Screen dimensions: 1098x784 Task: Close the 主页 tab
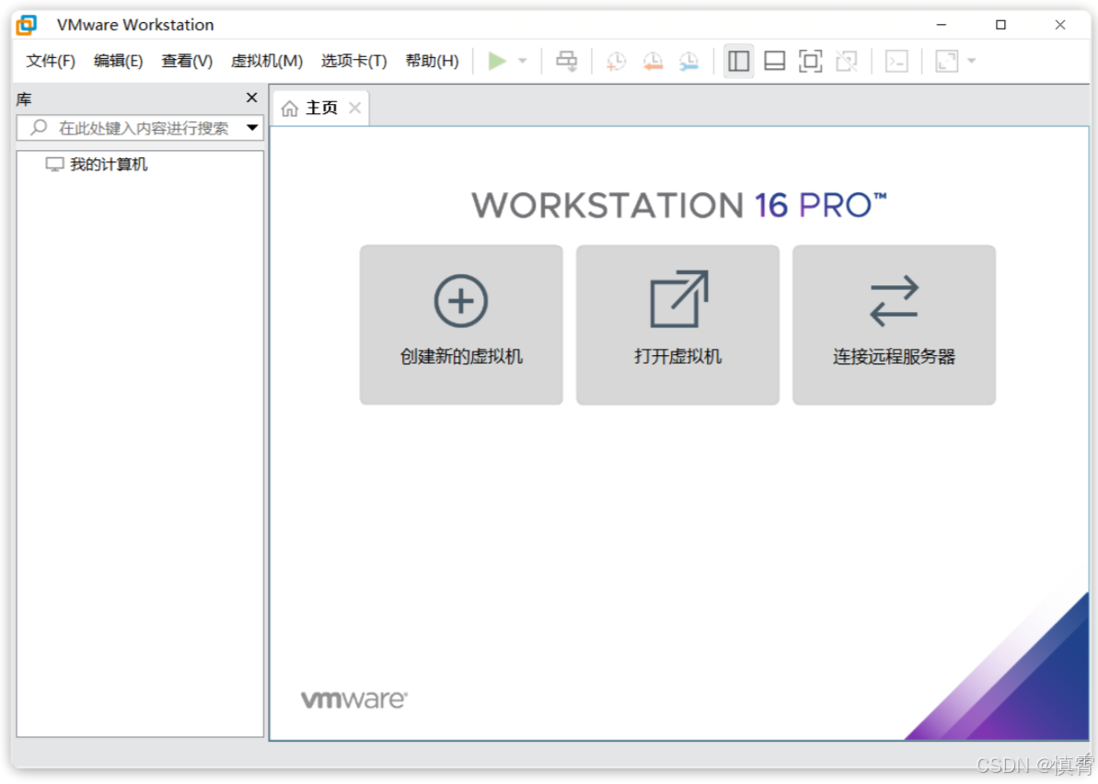[x=355, y=108]
